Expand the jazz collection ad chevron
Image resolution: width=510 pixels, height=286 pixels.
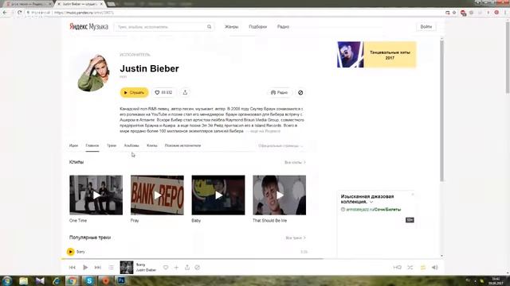371,202
